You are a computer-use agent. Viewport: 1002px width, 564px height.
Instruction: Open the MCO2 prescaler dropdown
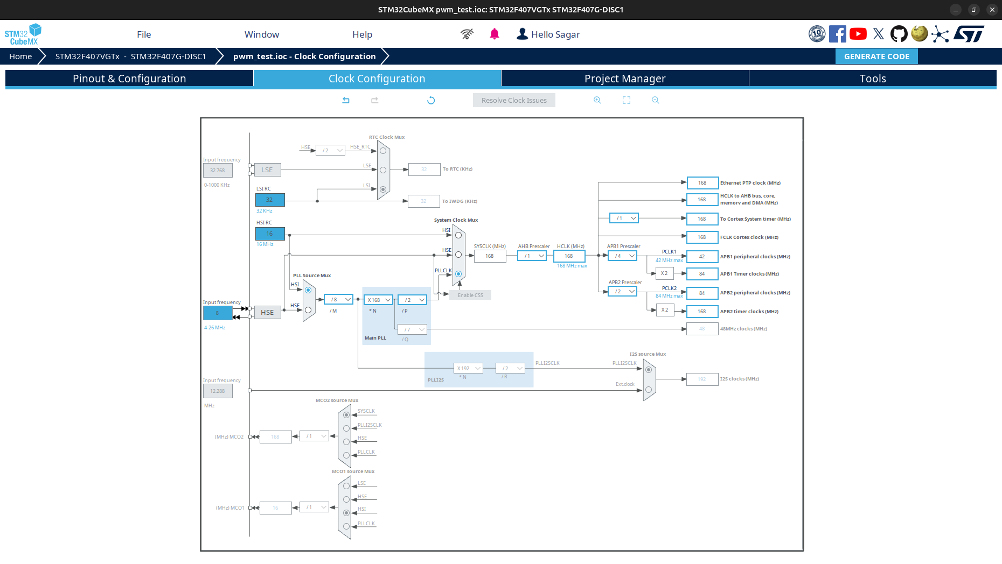pos(315,436)
